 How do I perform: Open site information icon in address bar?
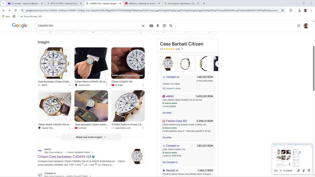[22, 10]
